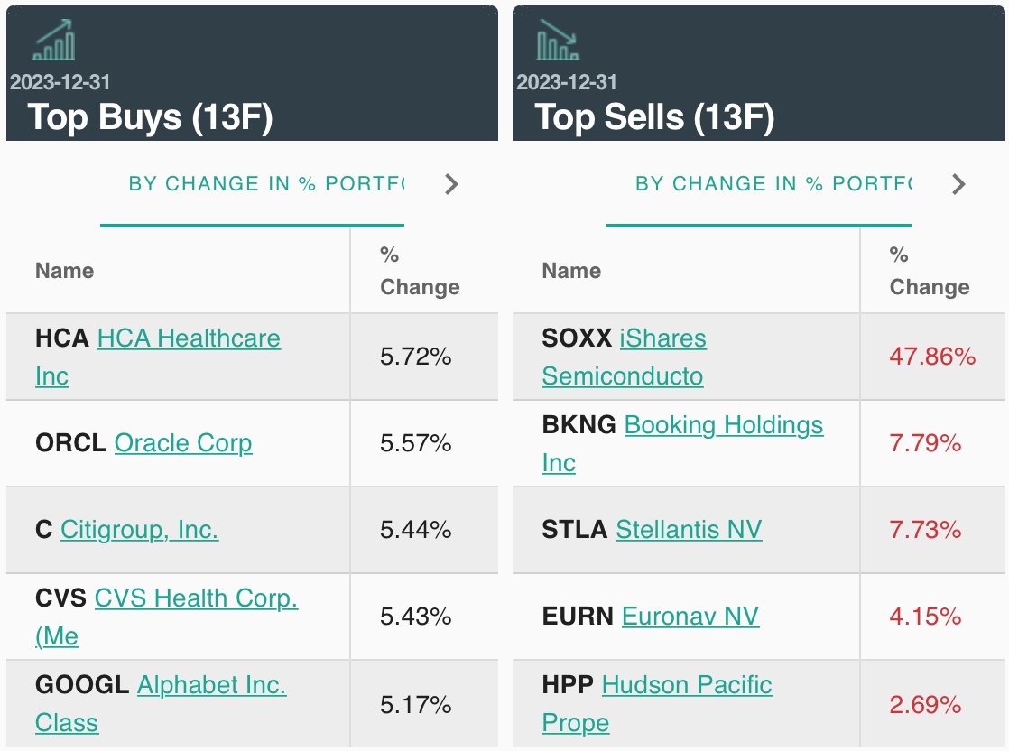Click the SOXX 47.86% change value
The height and width of the screenshot is (751, 1009).
point(932,357)
